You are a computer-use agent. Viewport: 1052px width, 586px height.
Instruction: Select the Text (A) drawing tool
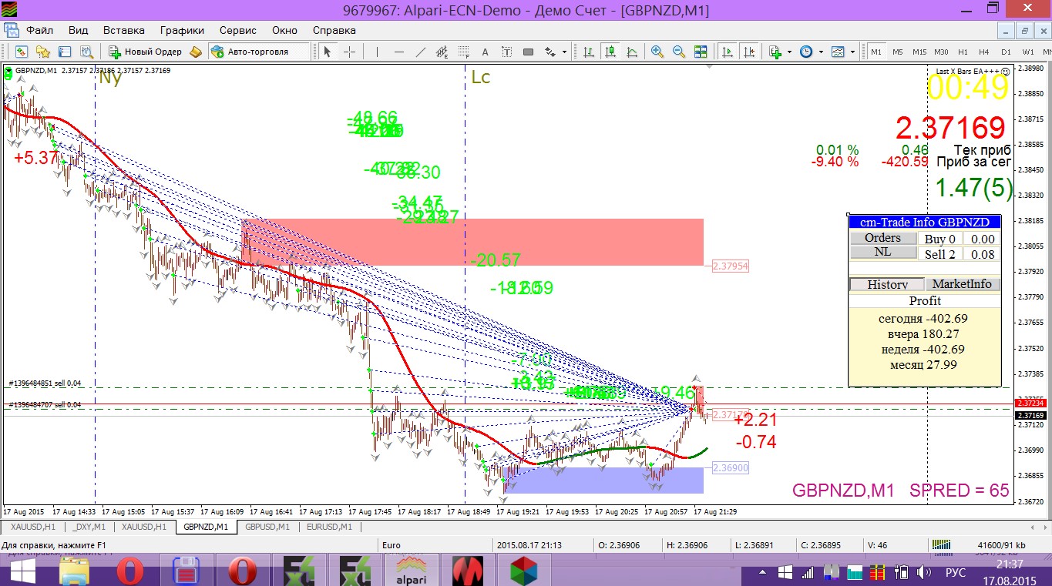pyautogui.click(x=485, y=52)
